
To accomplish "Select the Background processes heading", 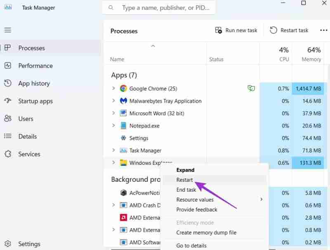I will pyautogui.click(x=136, y=179).
